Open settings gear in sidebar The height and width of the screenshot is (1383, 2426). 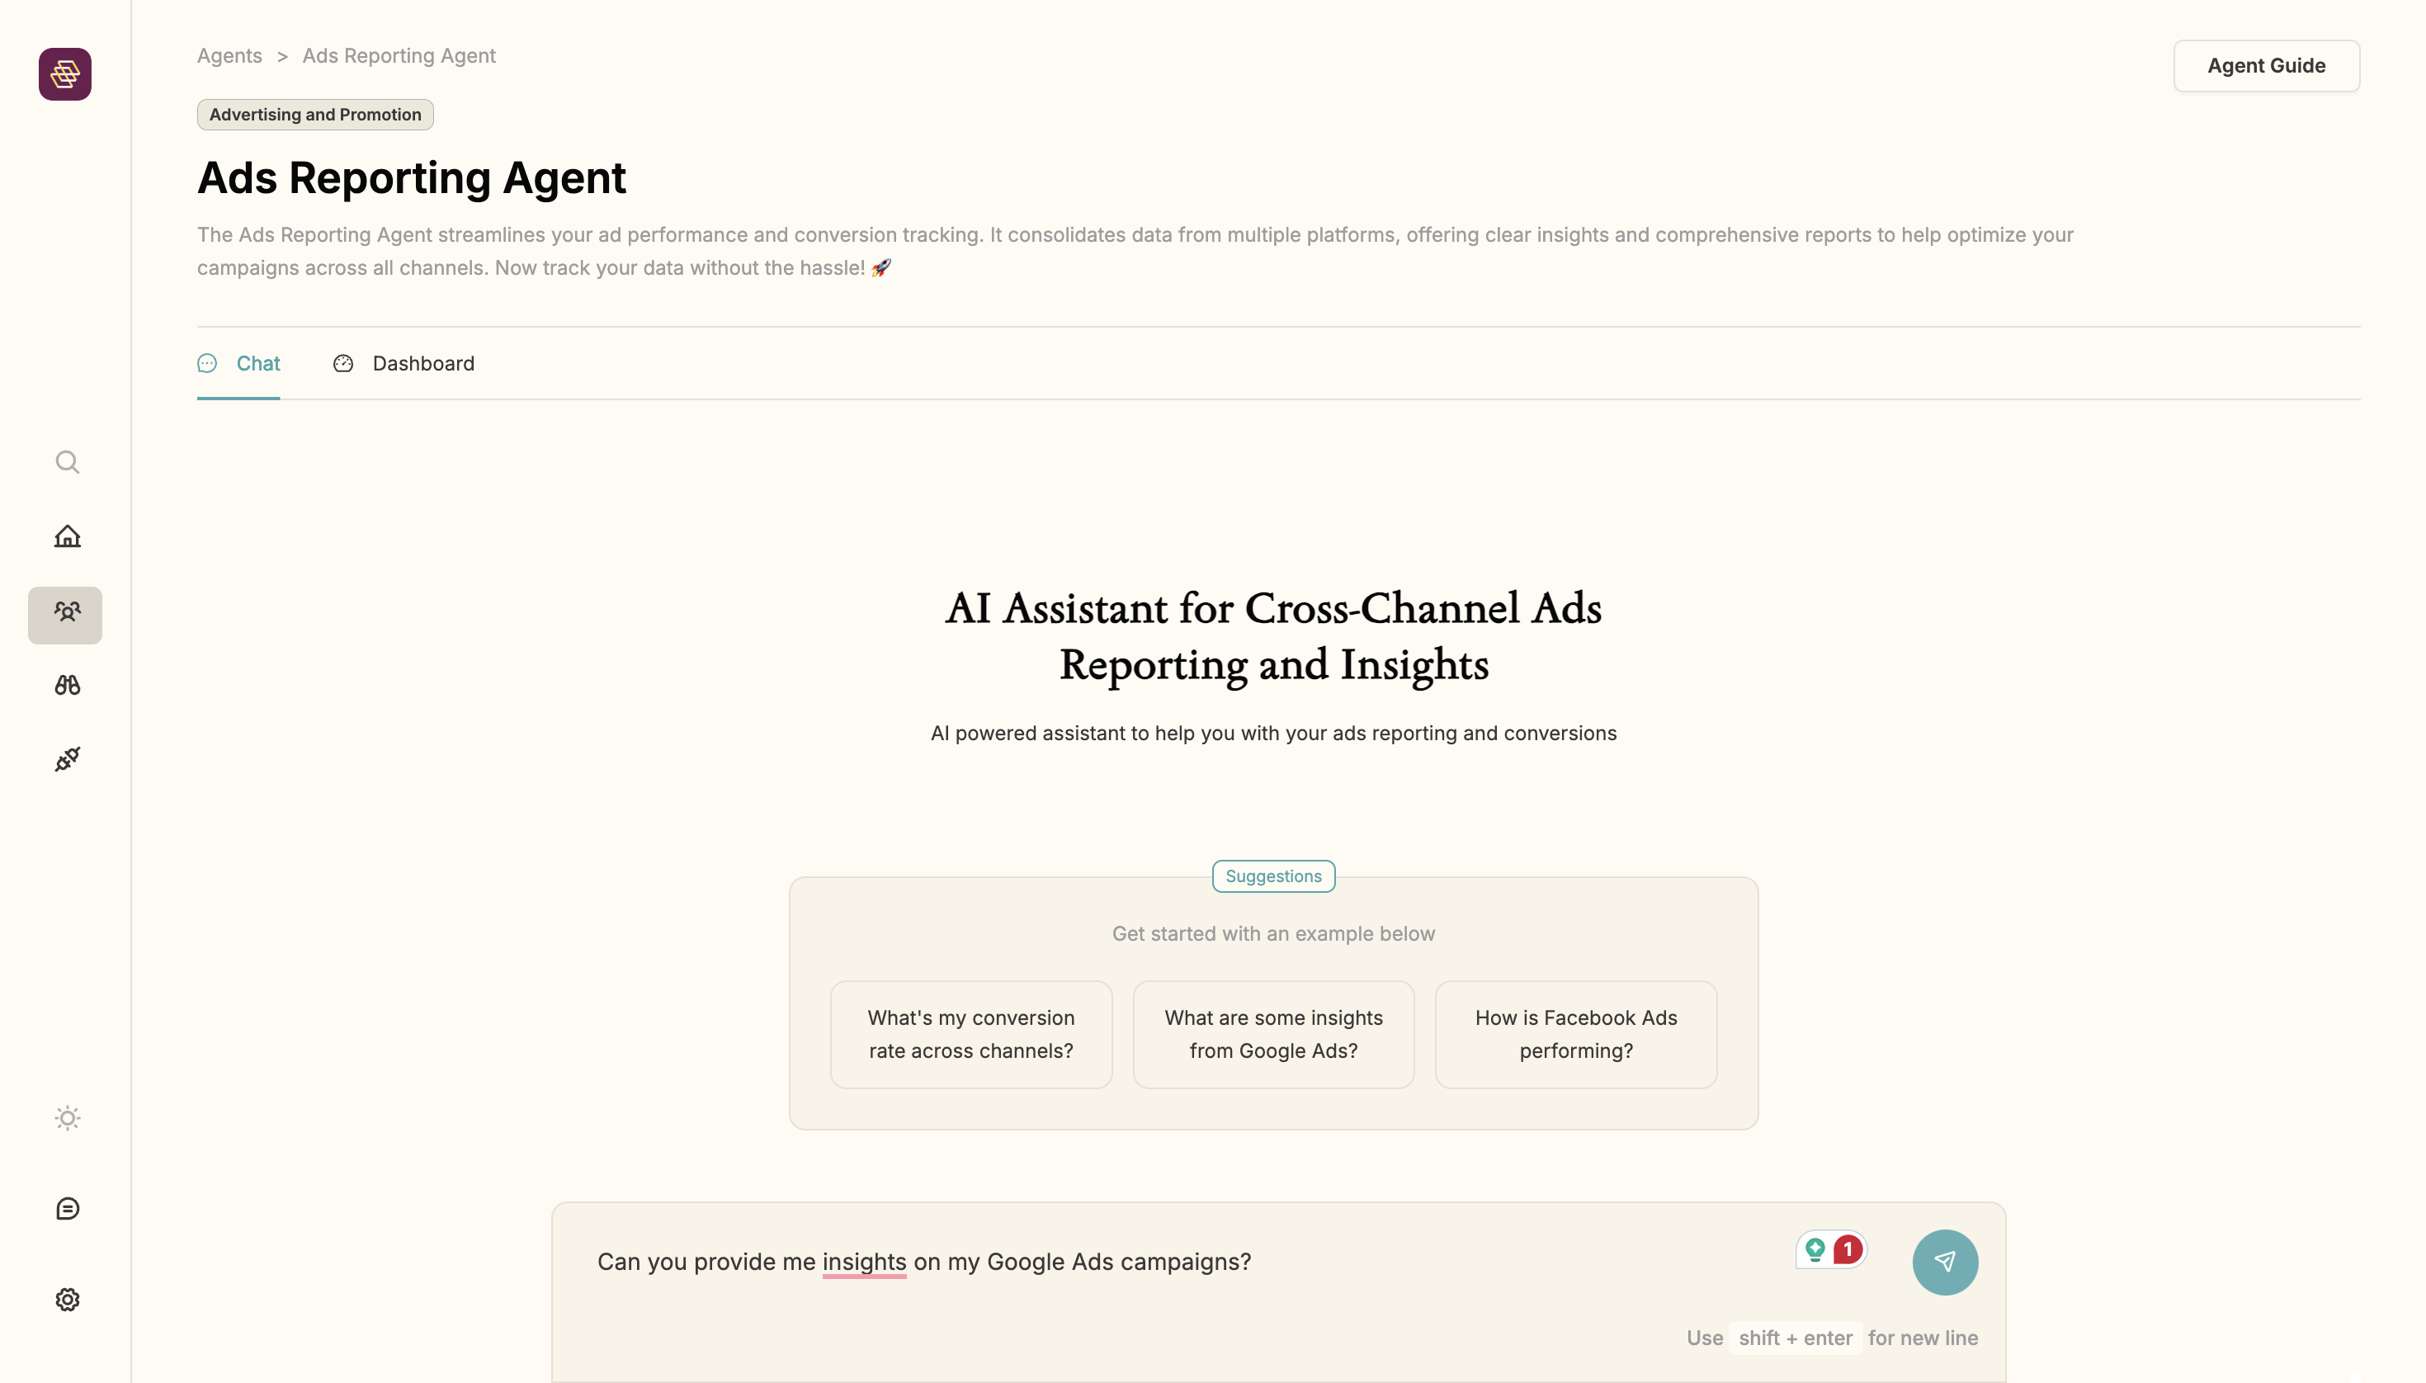[x=67, y=1300]
